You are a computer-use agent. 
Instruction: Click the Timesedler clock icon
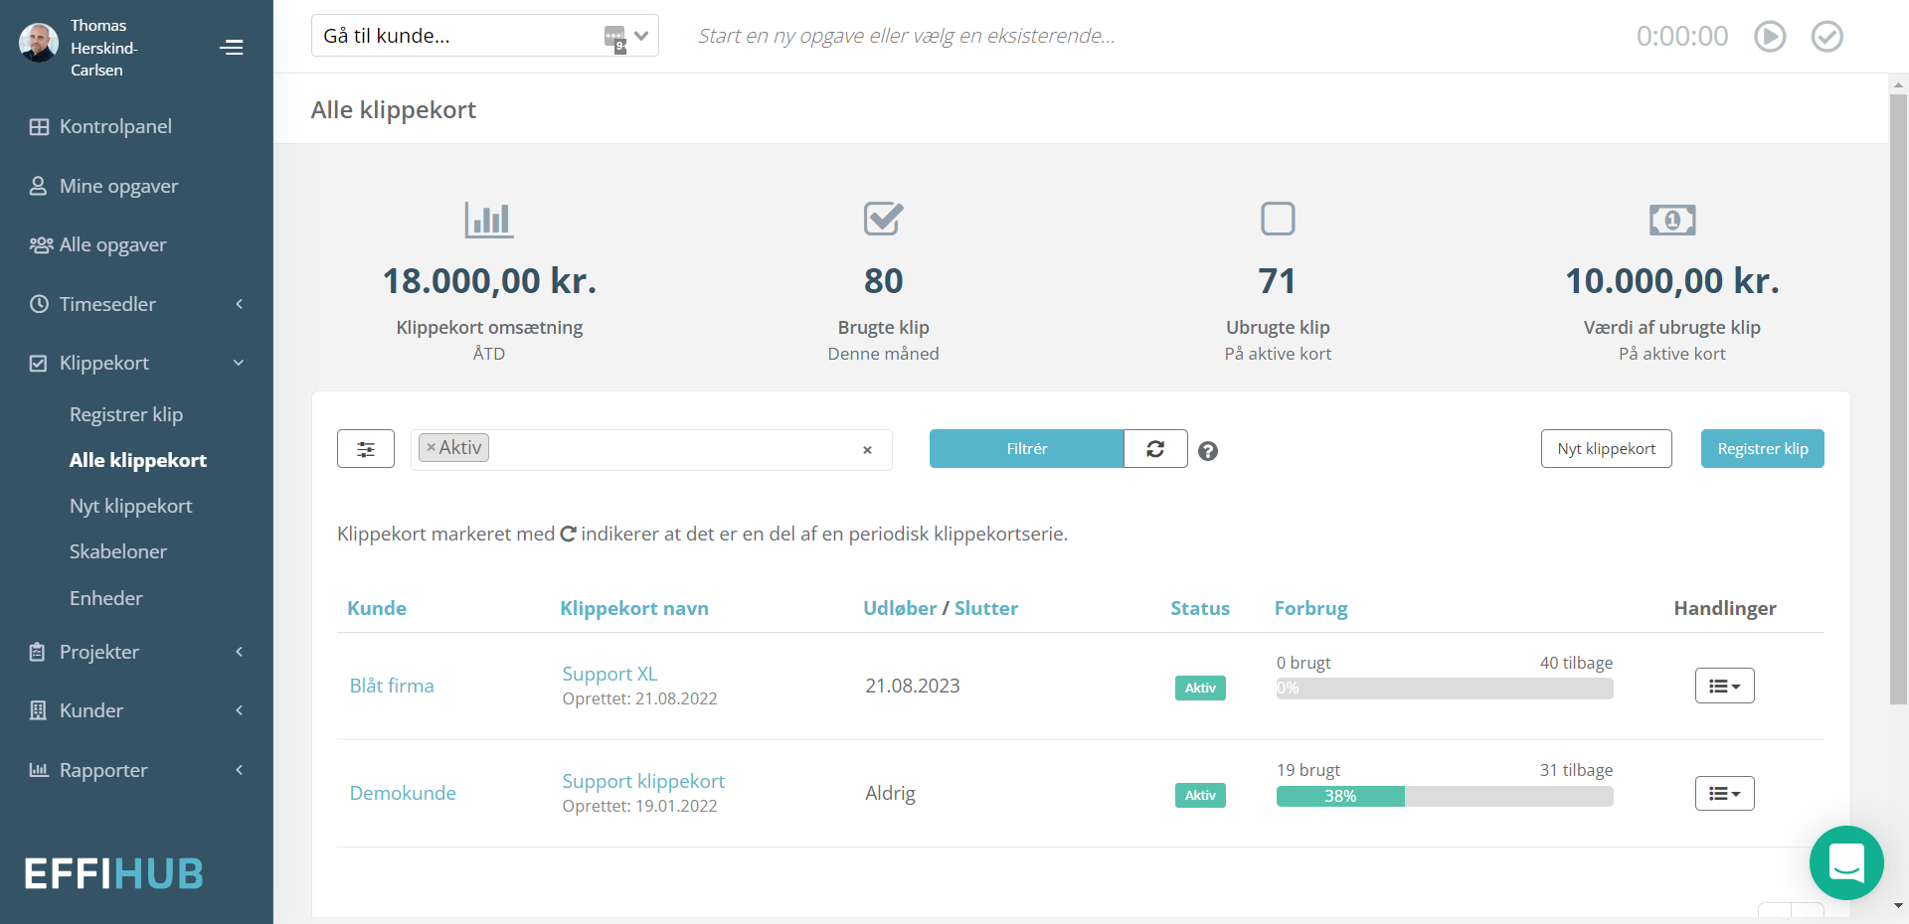pos(39,304)
